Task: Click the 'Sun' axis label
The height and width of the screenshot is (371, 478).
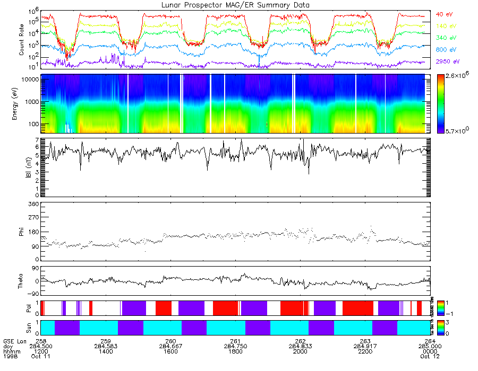Action: click(29, 328)
